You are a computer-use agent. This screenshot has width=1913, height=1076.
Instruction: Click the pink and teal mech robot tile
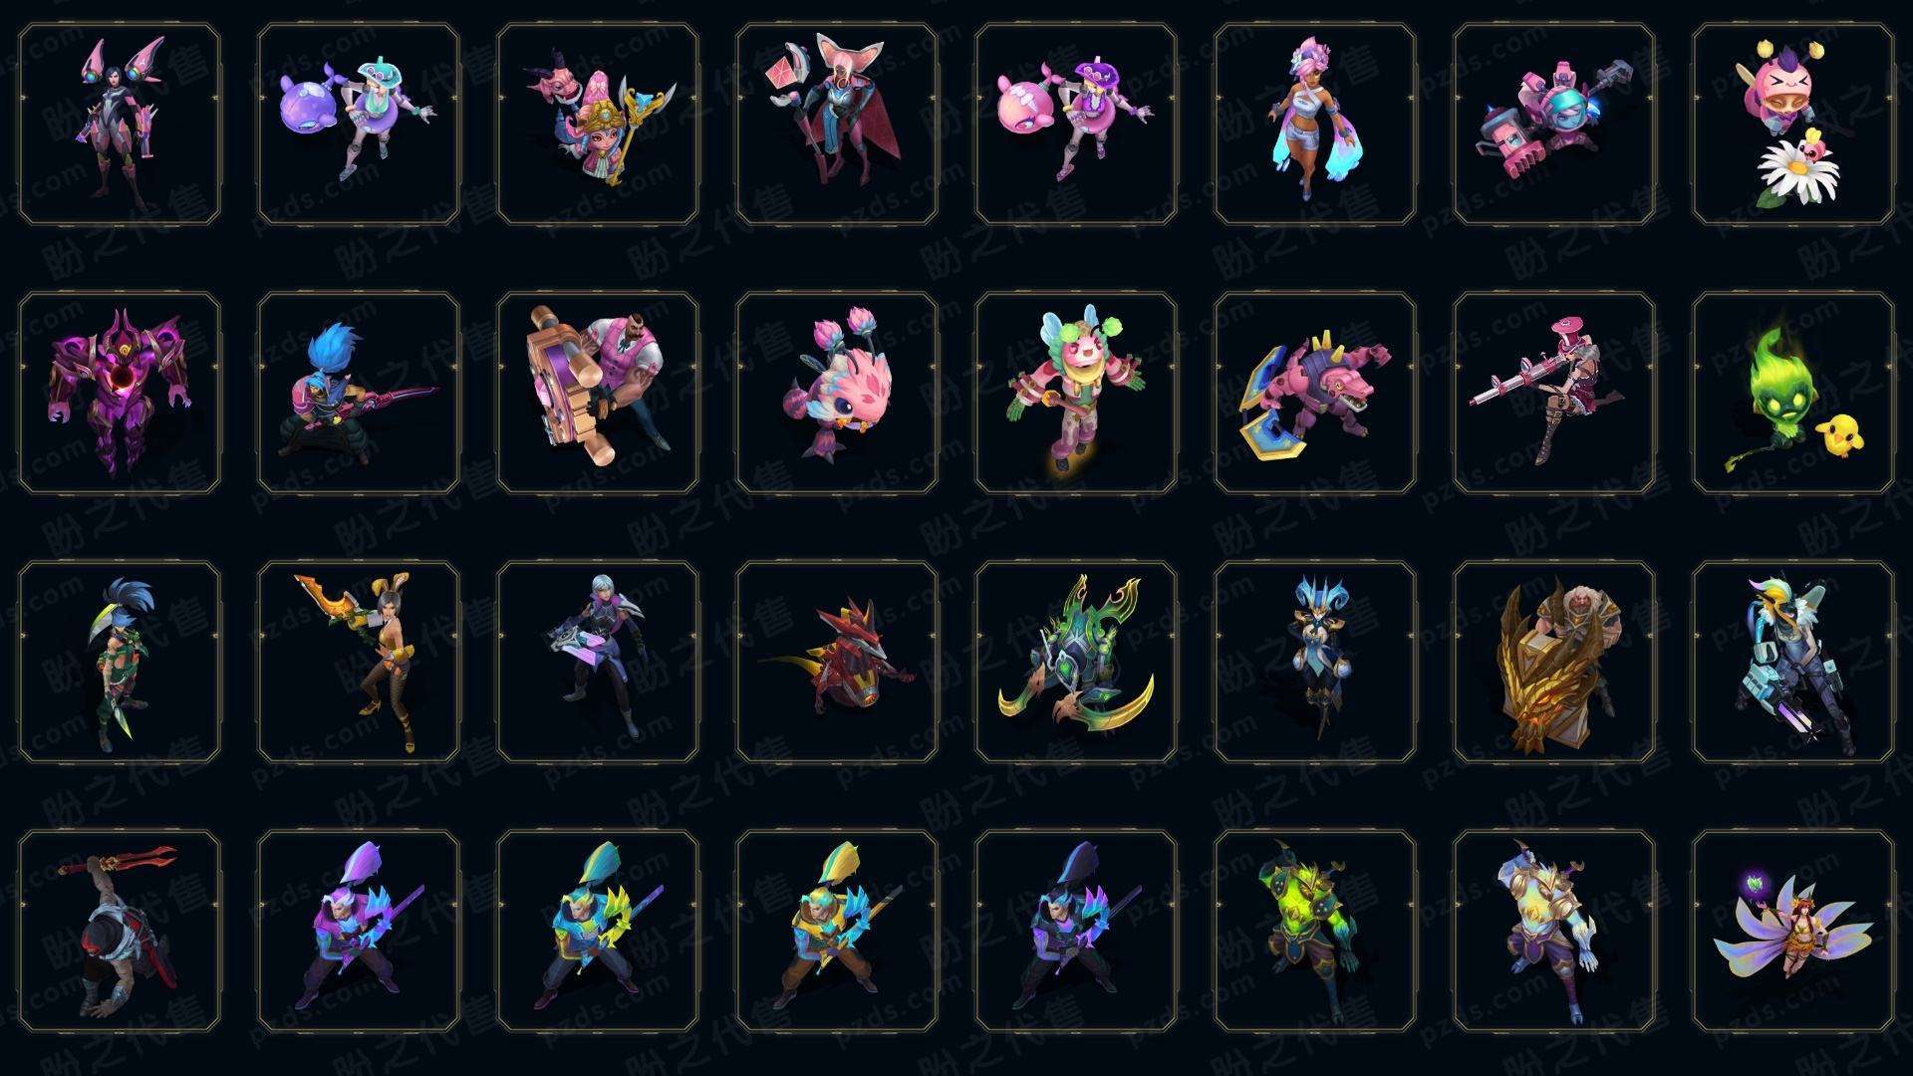click(x=1554, y=125)
